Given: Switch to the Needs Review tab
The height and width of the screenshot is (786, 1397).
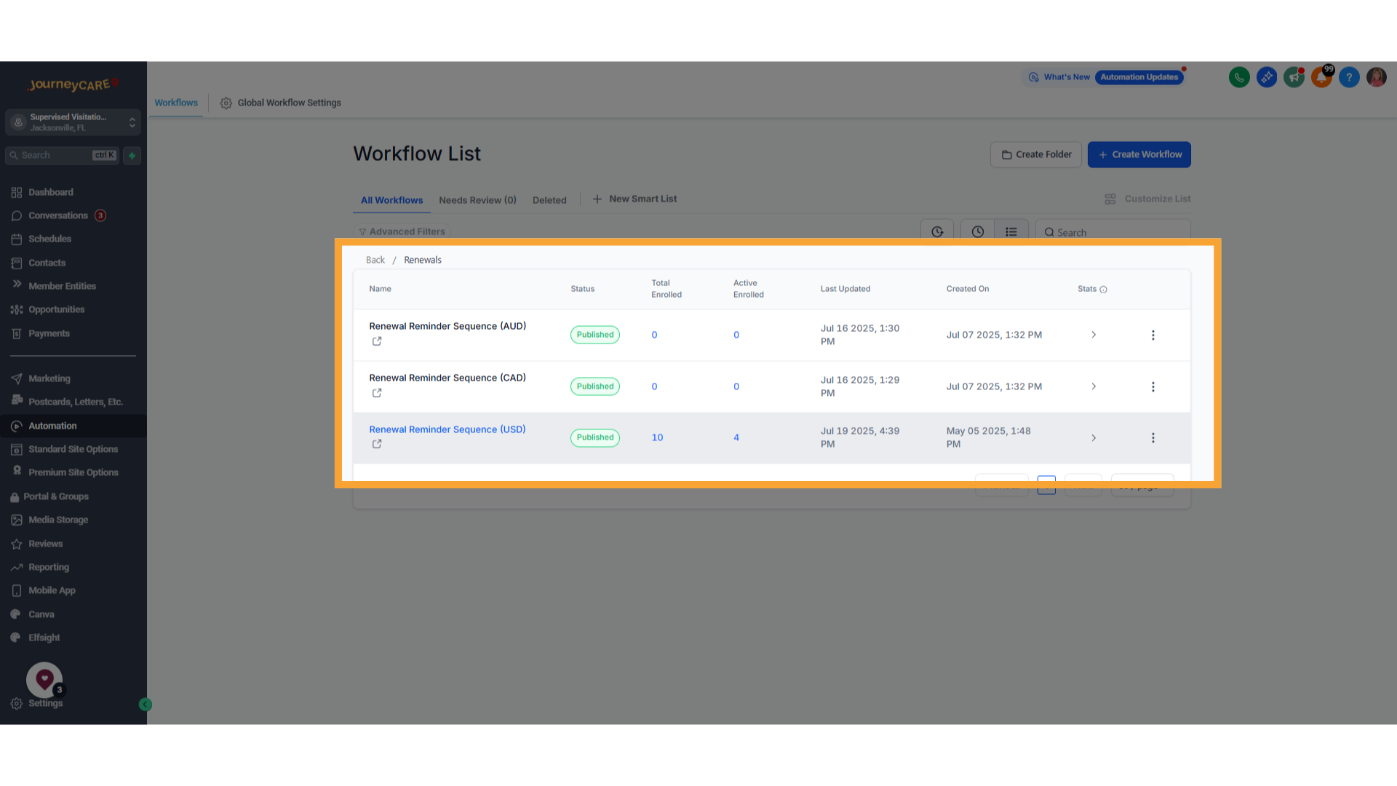Looking at the screenshot, I should (x=477, y=200).
